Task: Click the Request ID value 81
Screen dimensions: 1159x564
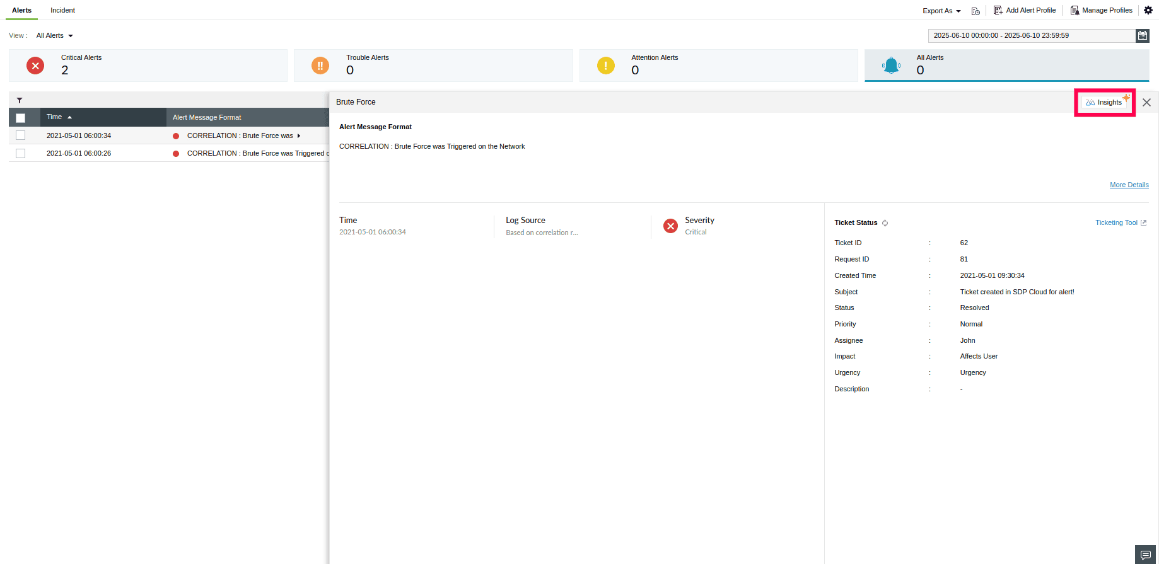Action: tap(964, 259)
